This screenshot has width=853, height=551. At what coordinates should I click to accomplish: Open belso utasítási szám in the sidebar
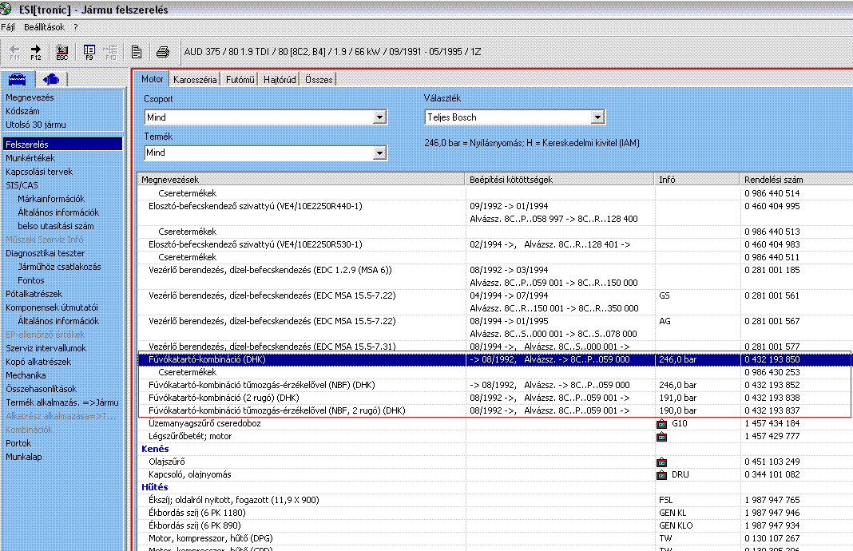point(55,226)
